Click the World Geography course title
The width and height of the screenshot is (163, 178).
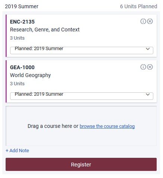(31, 76)
